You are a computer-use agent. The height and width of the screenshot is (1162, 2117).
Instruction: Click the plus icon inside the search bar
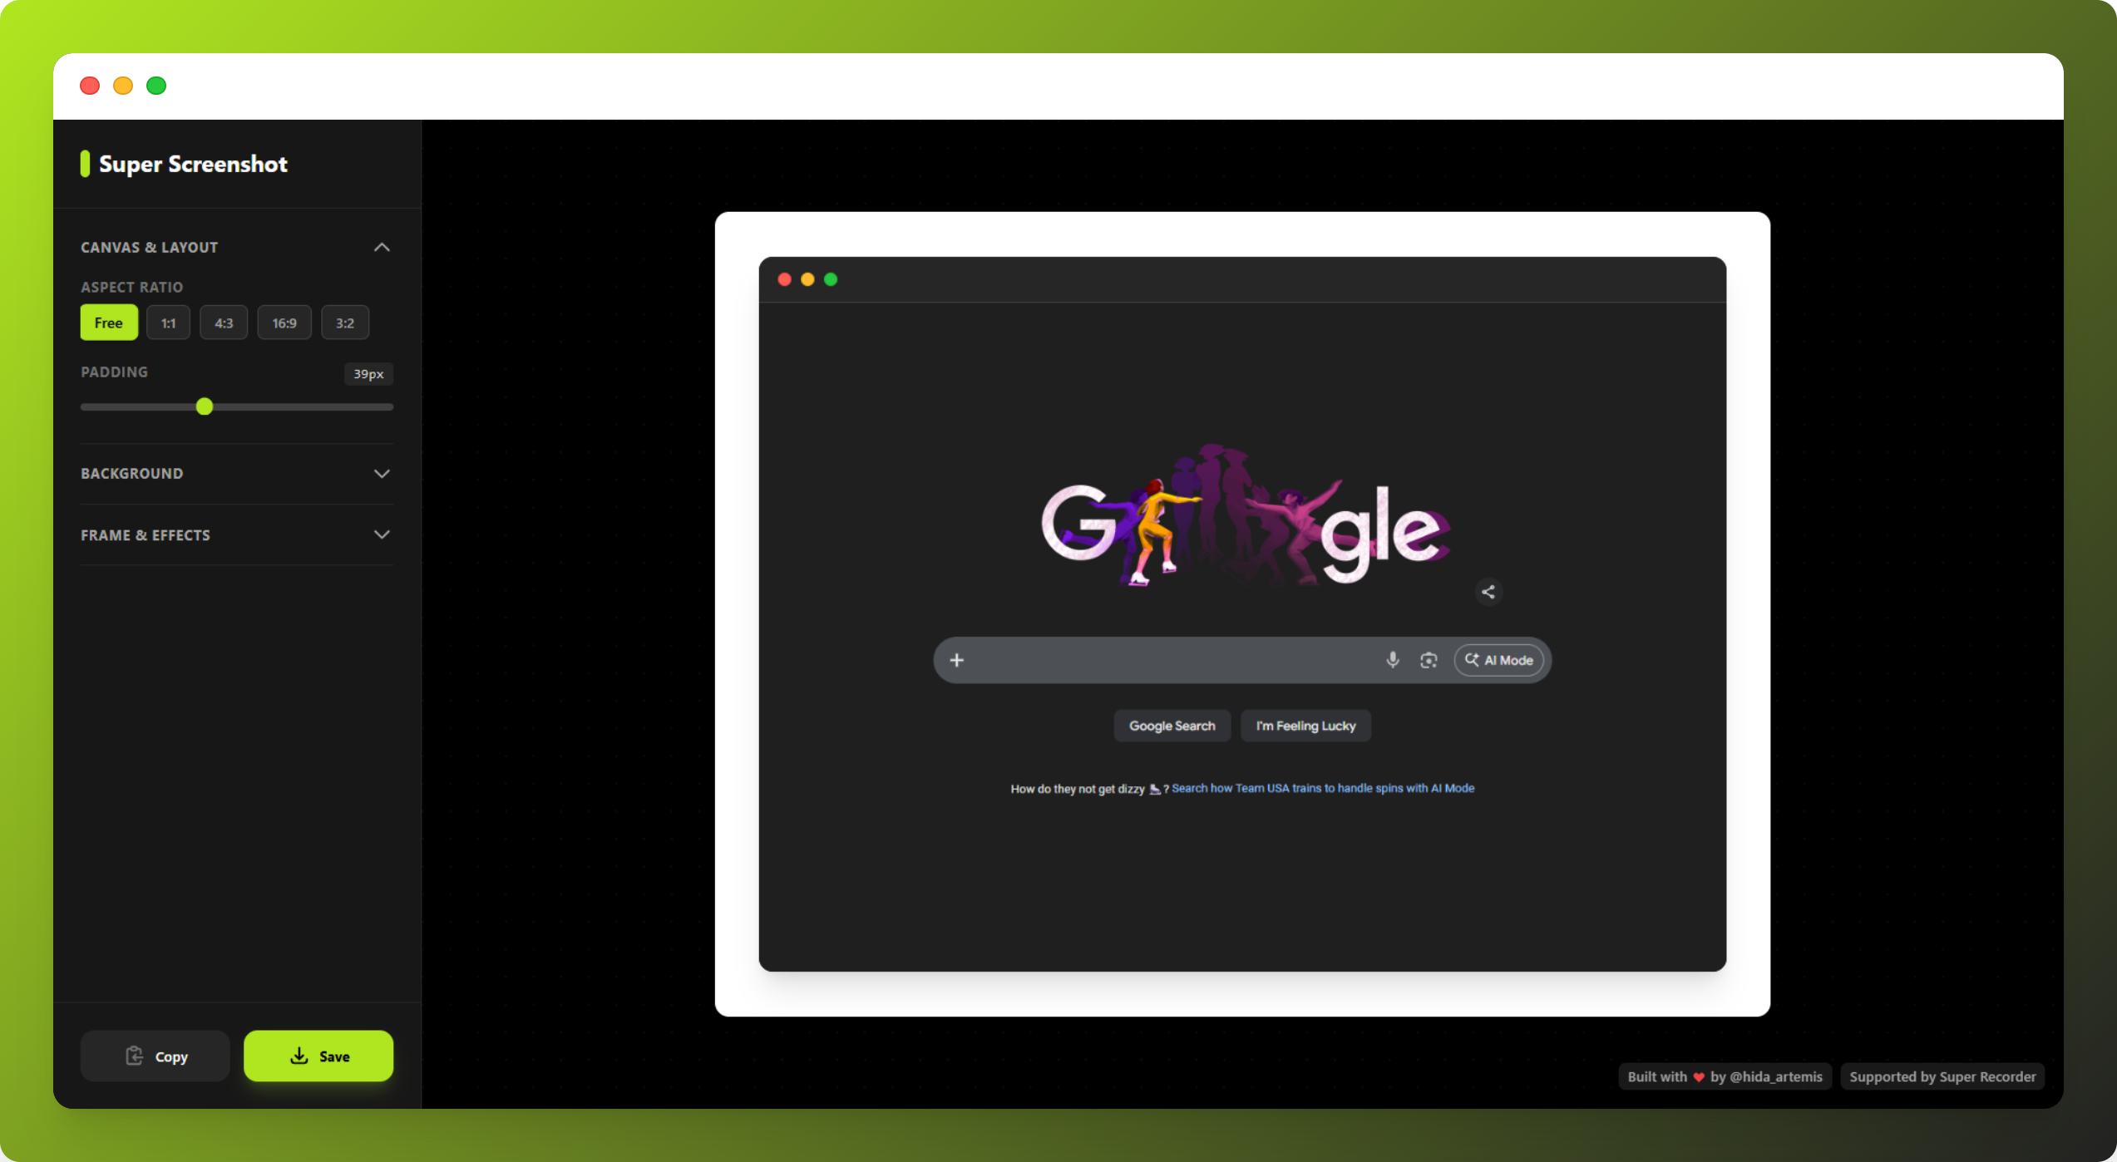click(956, 659)
